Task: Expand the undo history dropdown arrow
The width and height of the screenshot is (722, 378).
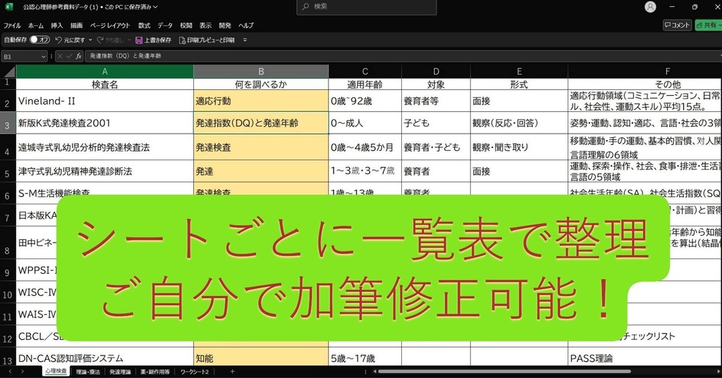Action: [x=90, y=40]
